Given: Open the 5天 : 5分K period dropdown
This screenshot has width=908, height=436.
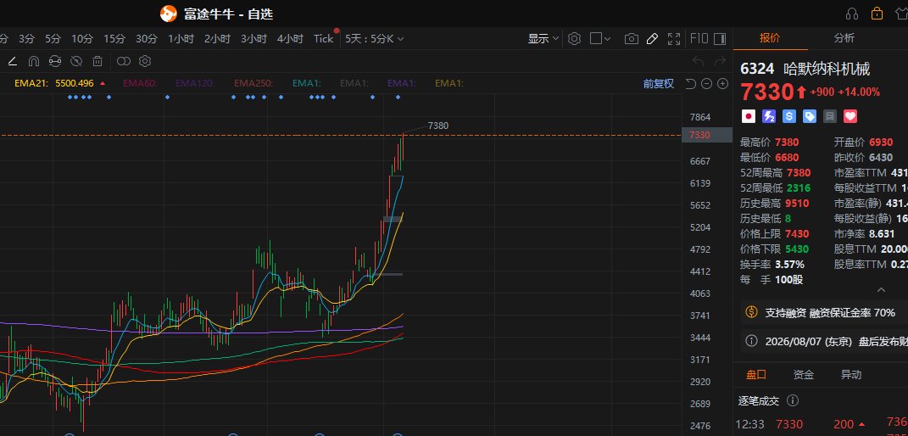Looking at the screenshot, I should (x=374, y=39).
